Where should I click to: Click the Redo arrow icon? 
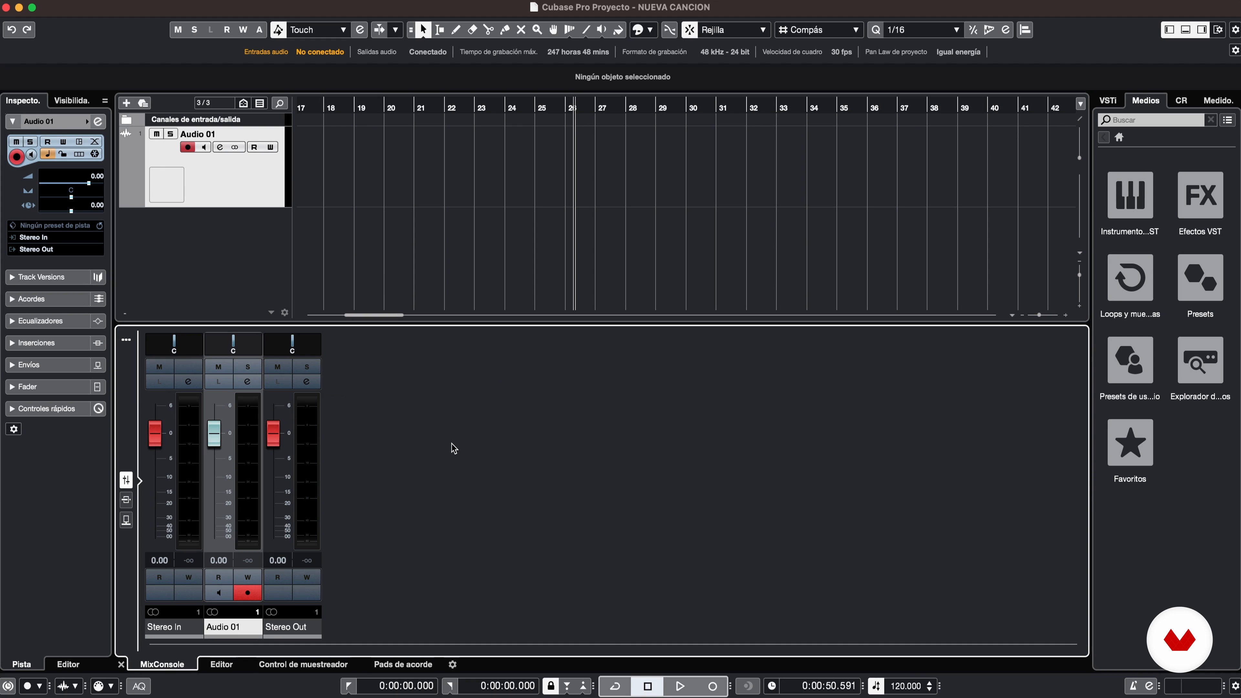[27, 30]
